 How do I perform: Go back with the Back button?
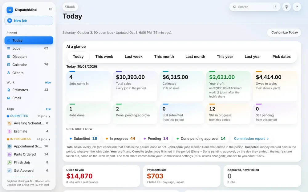[70, 7]
